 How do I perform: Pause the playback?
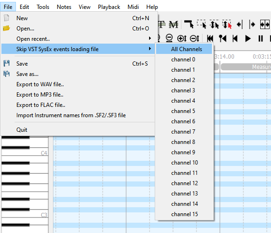tap(261, 38)
